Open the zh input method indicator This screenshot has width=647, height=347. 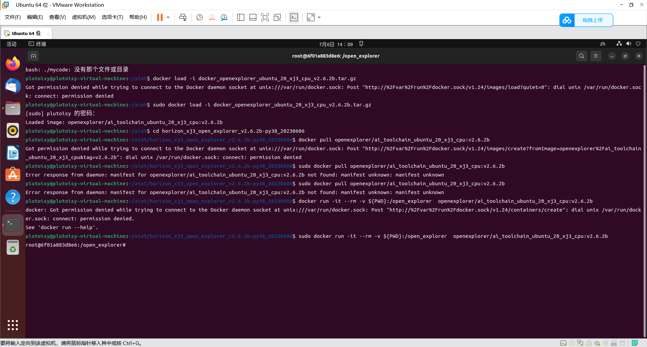603,44
